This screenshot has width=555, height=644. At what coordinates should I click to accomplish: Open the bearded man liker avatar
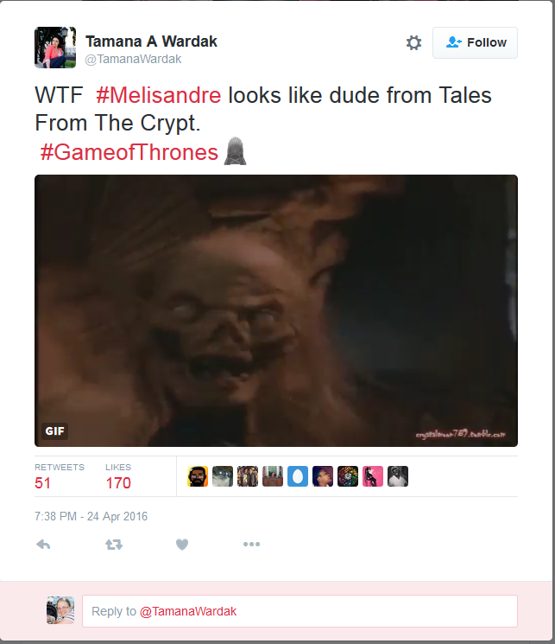click(198, 476)
